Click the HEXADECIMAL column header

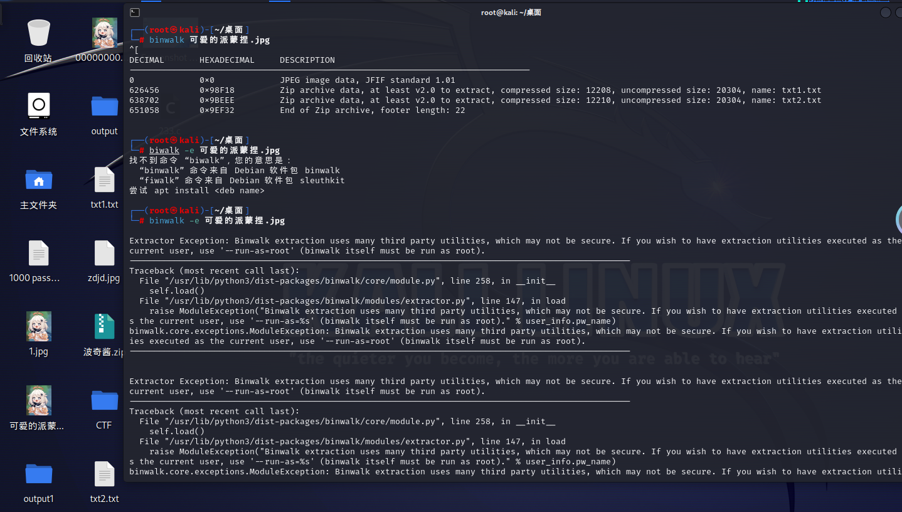click(227, 60)
